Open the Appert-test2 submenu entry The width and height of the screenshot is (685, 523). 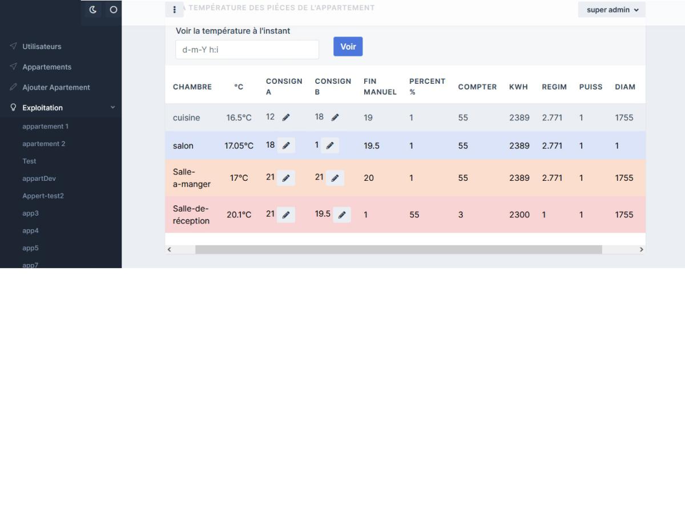click(43, 196)
